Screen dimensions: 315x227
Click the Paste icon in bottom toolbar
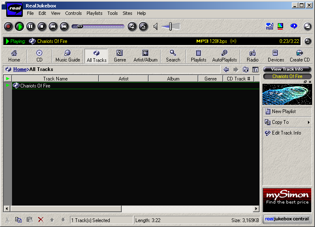(x=30, y=220)
